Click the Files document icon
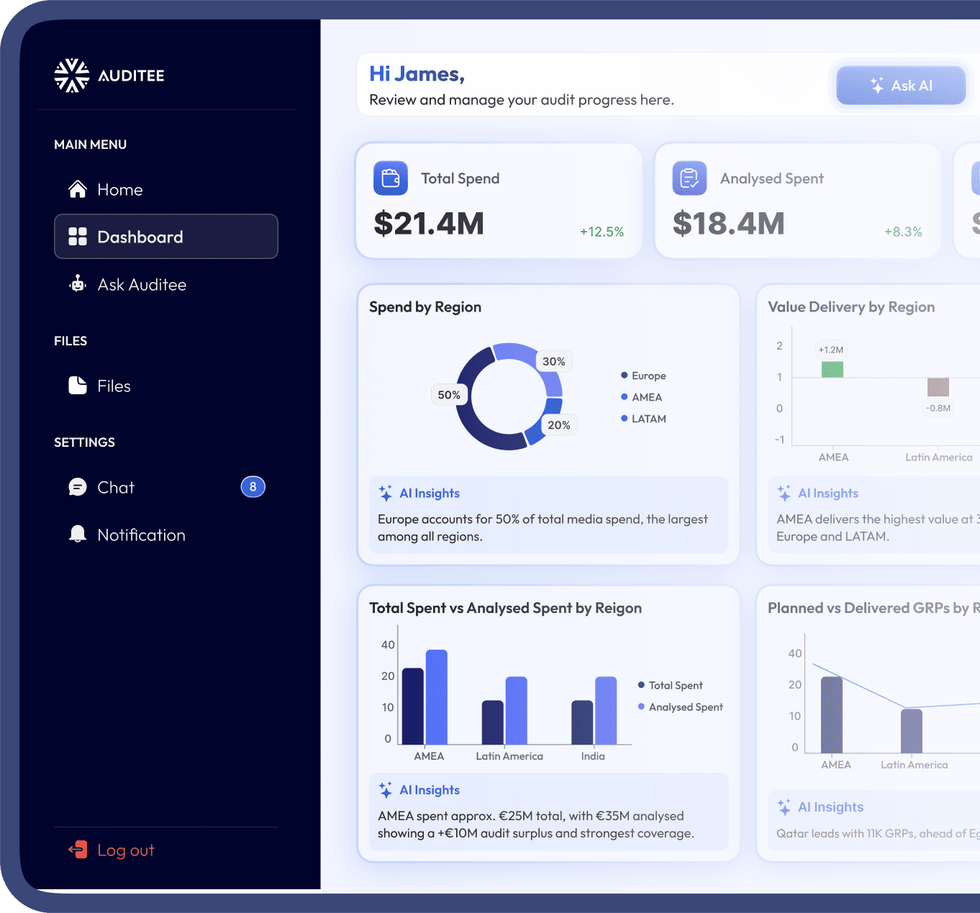The width and height of the screenshot is (980, 913). pos(77,386)
